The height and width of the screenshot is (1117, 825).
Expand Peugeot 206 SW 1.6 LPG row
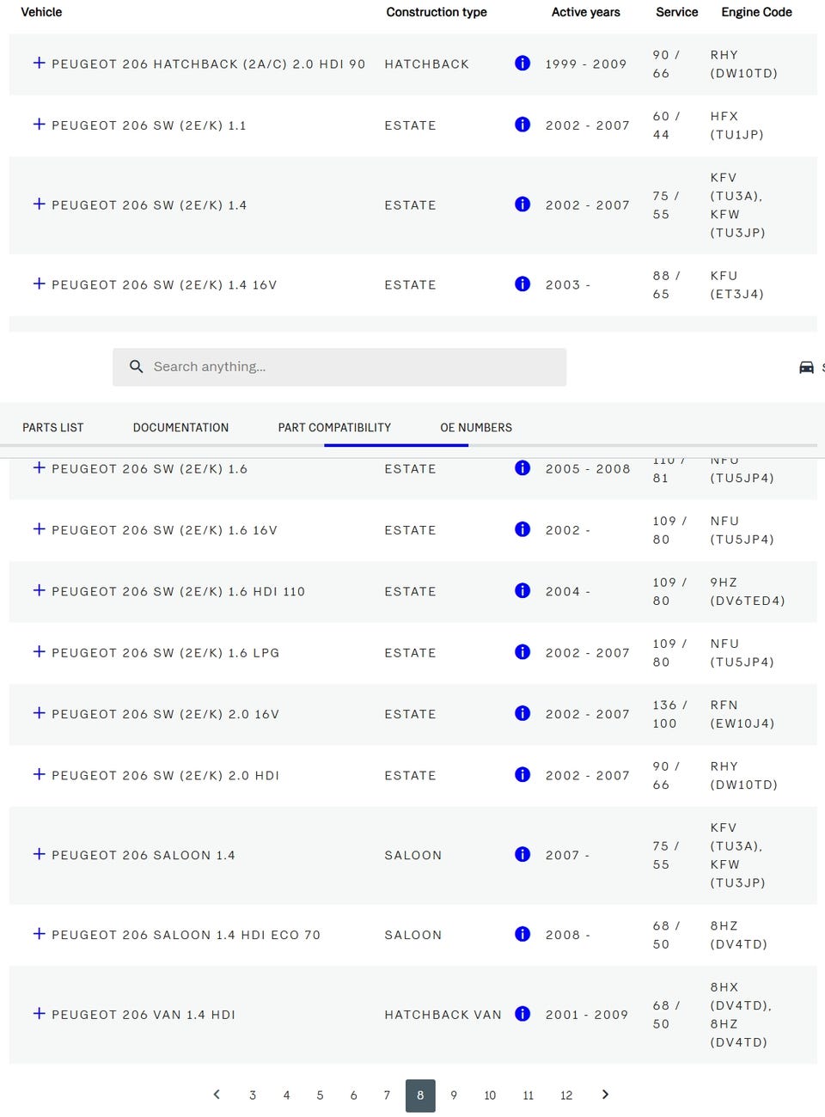pos(39,651)
